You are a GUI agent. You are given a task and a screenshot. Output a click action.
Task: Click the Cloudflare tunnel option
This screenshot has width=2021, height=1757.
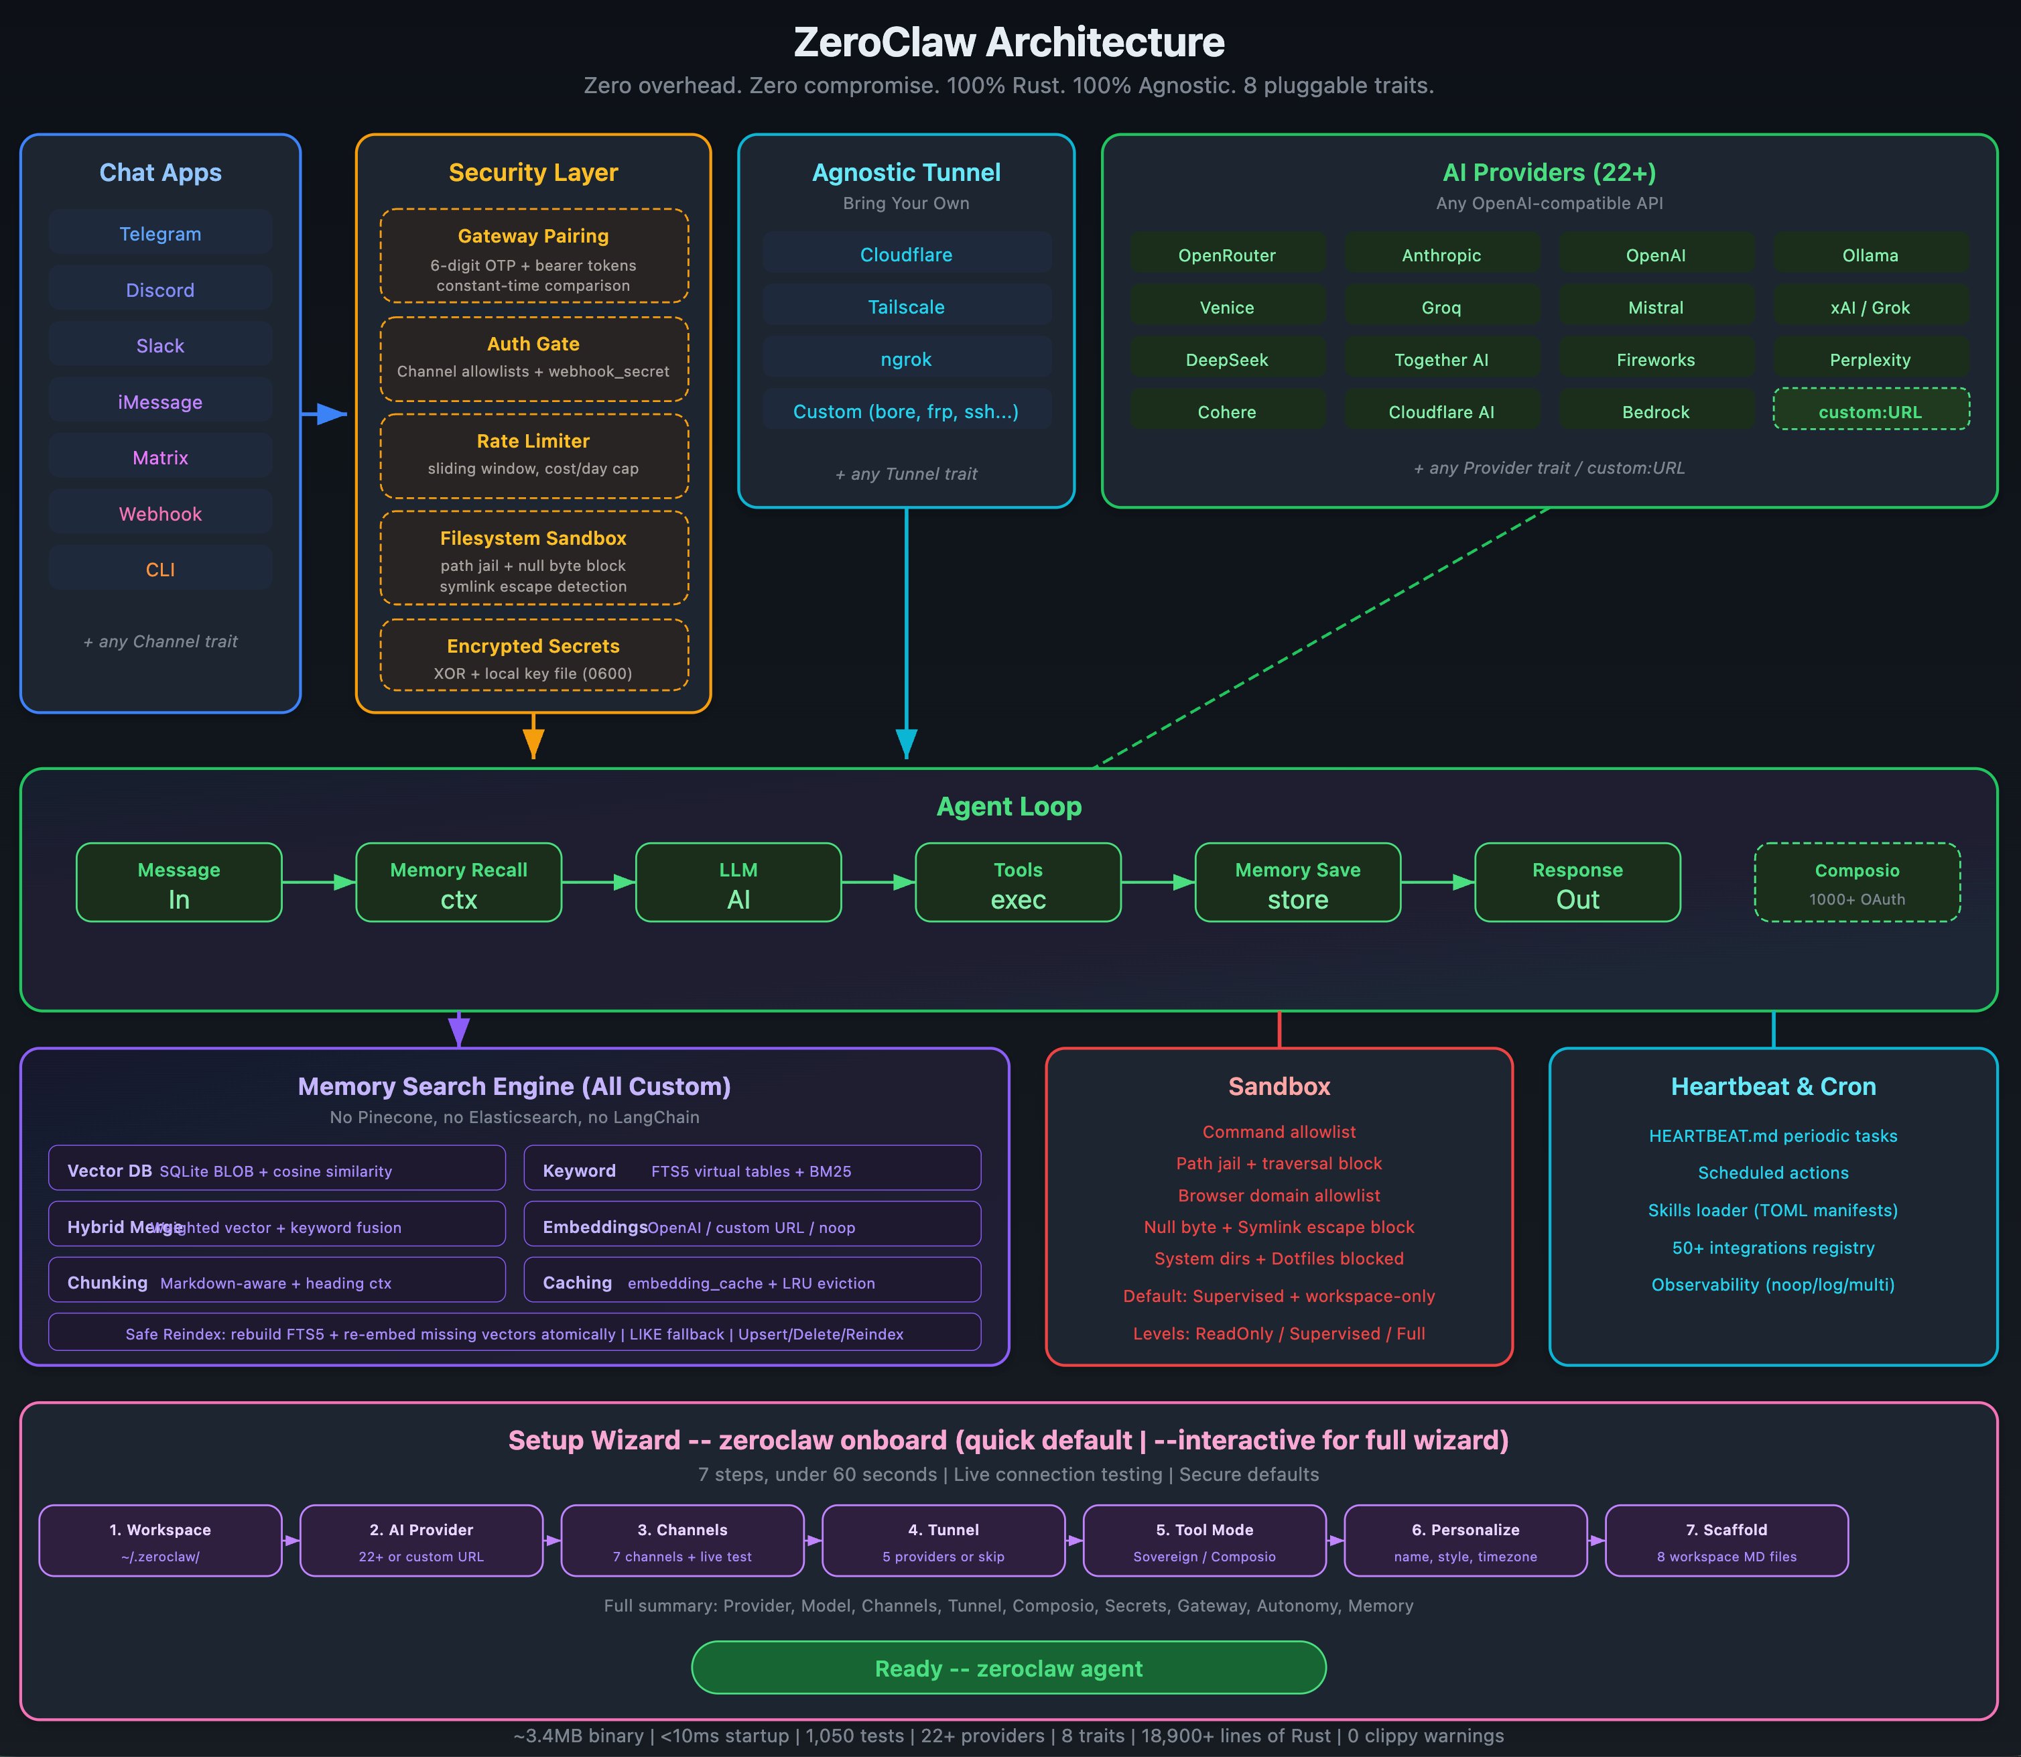point(906,254)
